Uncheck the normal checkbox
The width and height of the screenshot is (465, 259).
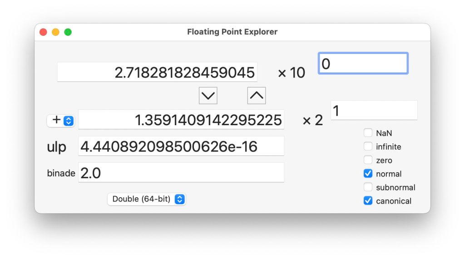(368, 174)
